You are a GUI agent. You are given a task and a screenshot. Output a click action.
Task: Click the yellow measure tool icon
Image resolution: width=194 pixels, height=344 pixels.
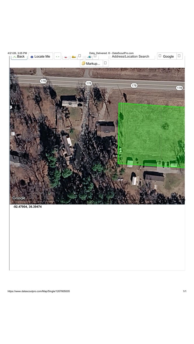(x=74, y=56)
